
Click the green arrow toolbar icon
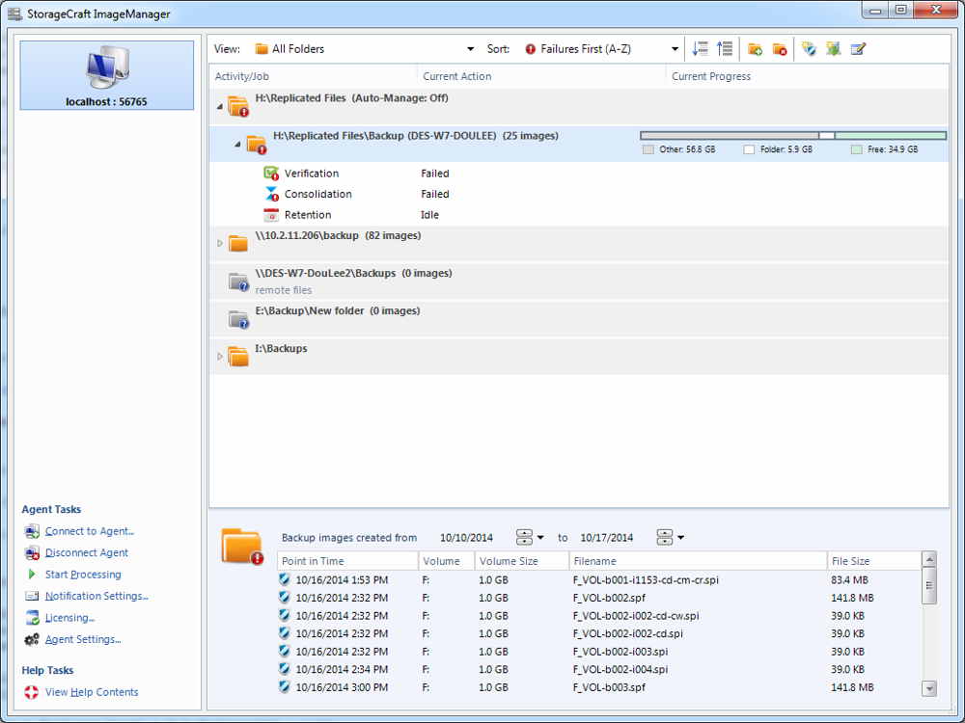pos(834,48)
